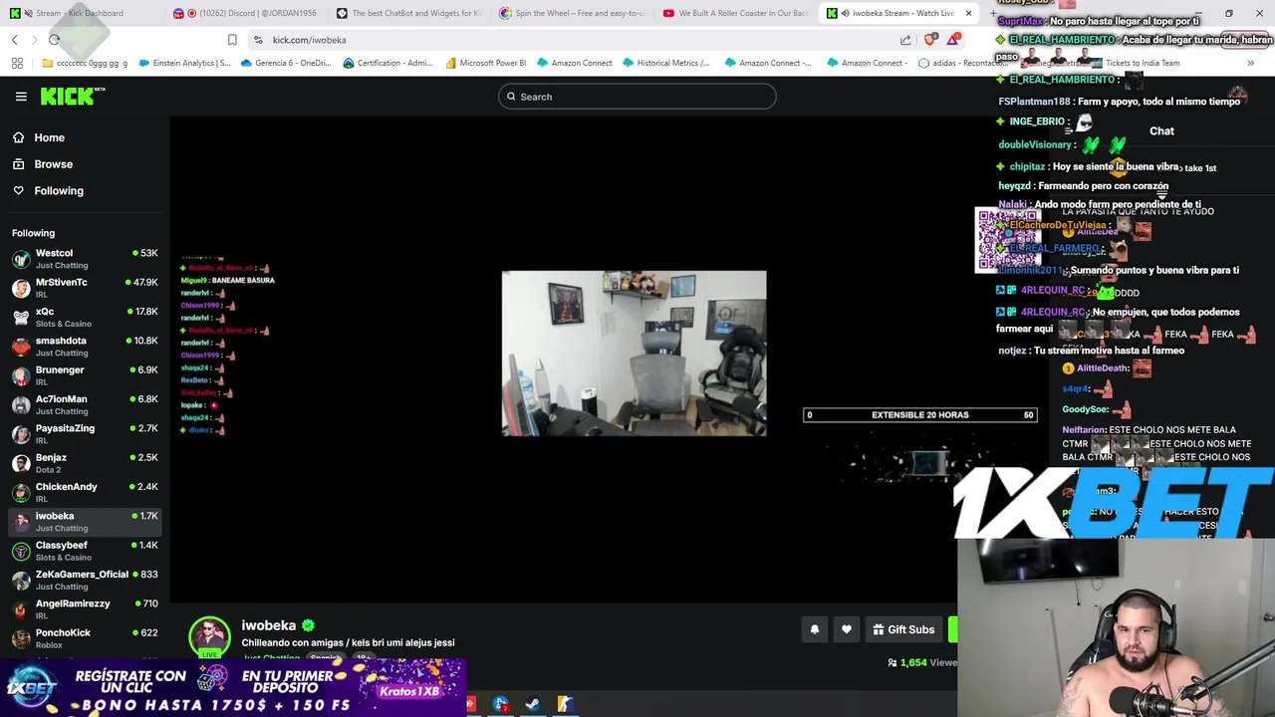
Task: Click the Kick Search field
Action: [x=637, y=97]
